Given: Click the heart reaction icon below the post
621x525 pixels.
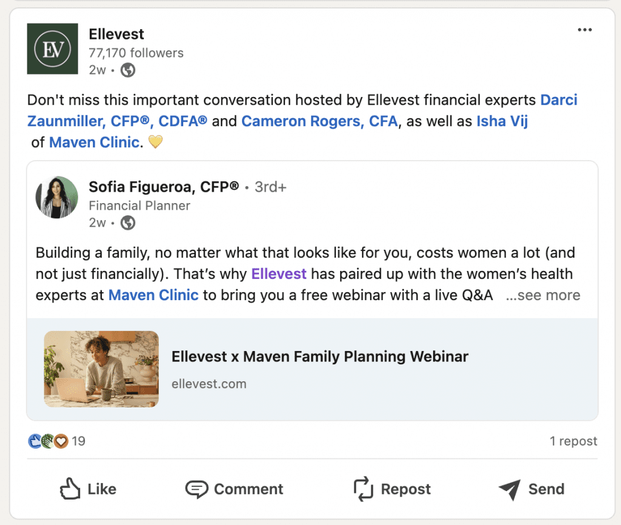Looking at the screenshot, I should [59, 441].
